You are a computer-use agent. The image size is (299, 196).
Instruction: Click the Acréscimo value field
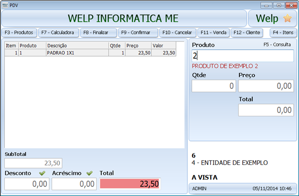74,184
